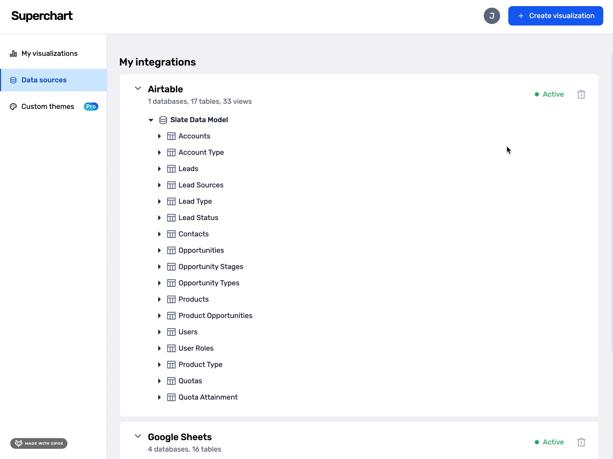Expand the Opportunity Stages table arrow
This screenshot has width=613, height=459.
(159, 267)
